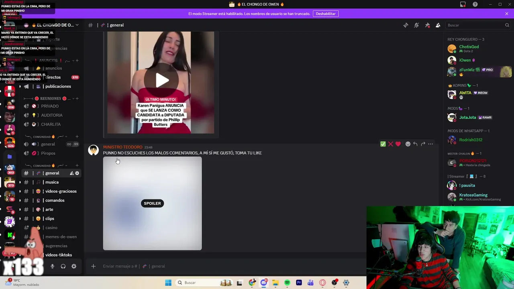Screen dimensions: 514x289
Task: Open more options for the message
Action: [430, 144]
